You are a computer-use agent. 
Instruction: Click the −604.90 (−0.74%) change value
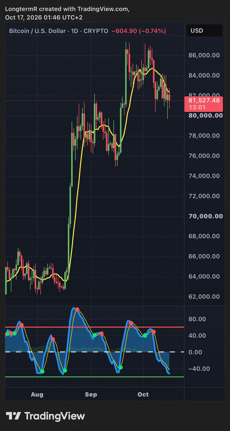[x=139, y=31]
